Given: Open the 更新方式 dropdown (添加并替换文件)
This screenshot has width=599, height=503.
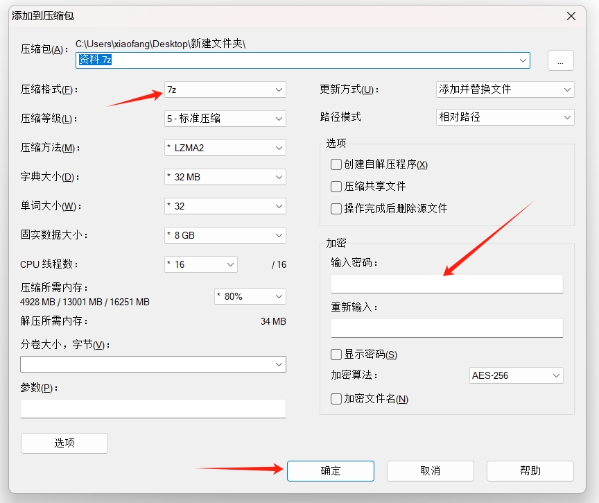Looking at the screenshot, I should 505,89.
